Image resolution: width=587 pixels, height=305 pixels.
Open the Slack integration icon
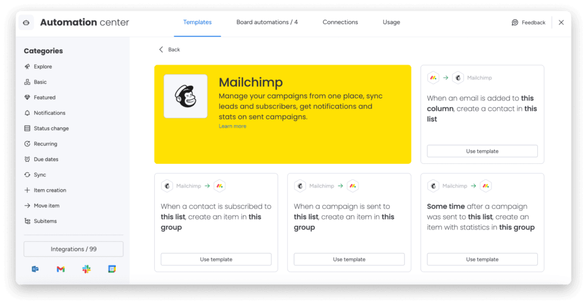tap(87, 269)
